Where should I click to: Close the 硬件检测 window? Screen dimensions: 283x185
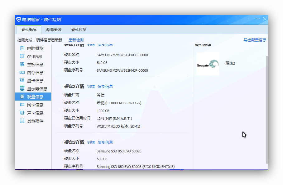click(265, 19)
